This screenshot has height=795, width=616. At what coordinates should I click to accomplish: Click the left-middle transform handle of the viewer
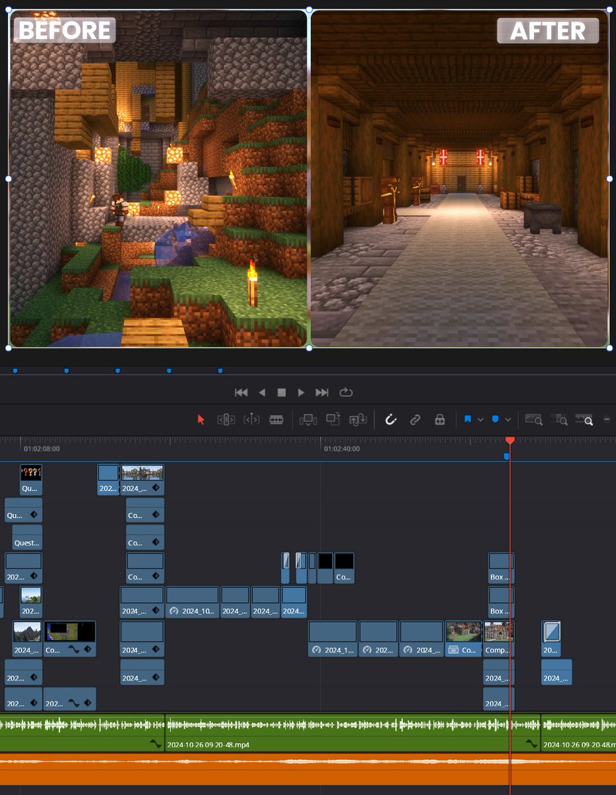point(9,178)
